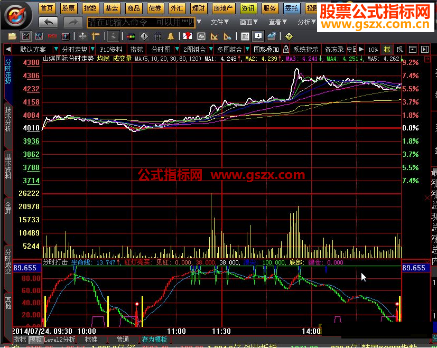Image resolution: width=437 pixels, height=348 pixels.
Task: Click the yellow diamond help icon
Action: tap(289, 36)
